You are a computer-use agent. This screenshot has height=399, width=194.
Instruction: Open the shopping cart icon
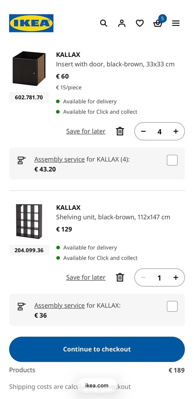click(158, 24)
